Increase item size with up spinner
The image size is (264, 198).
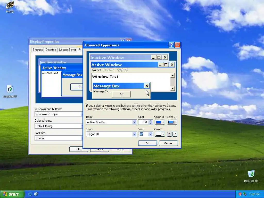[151, 121]
